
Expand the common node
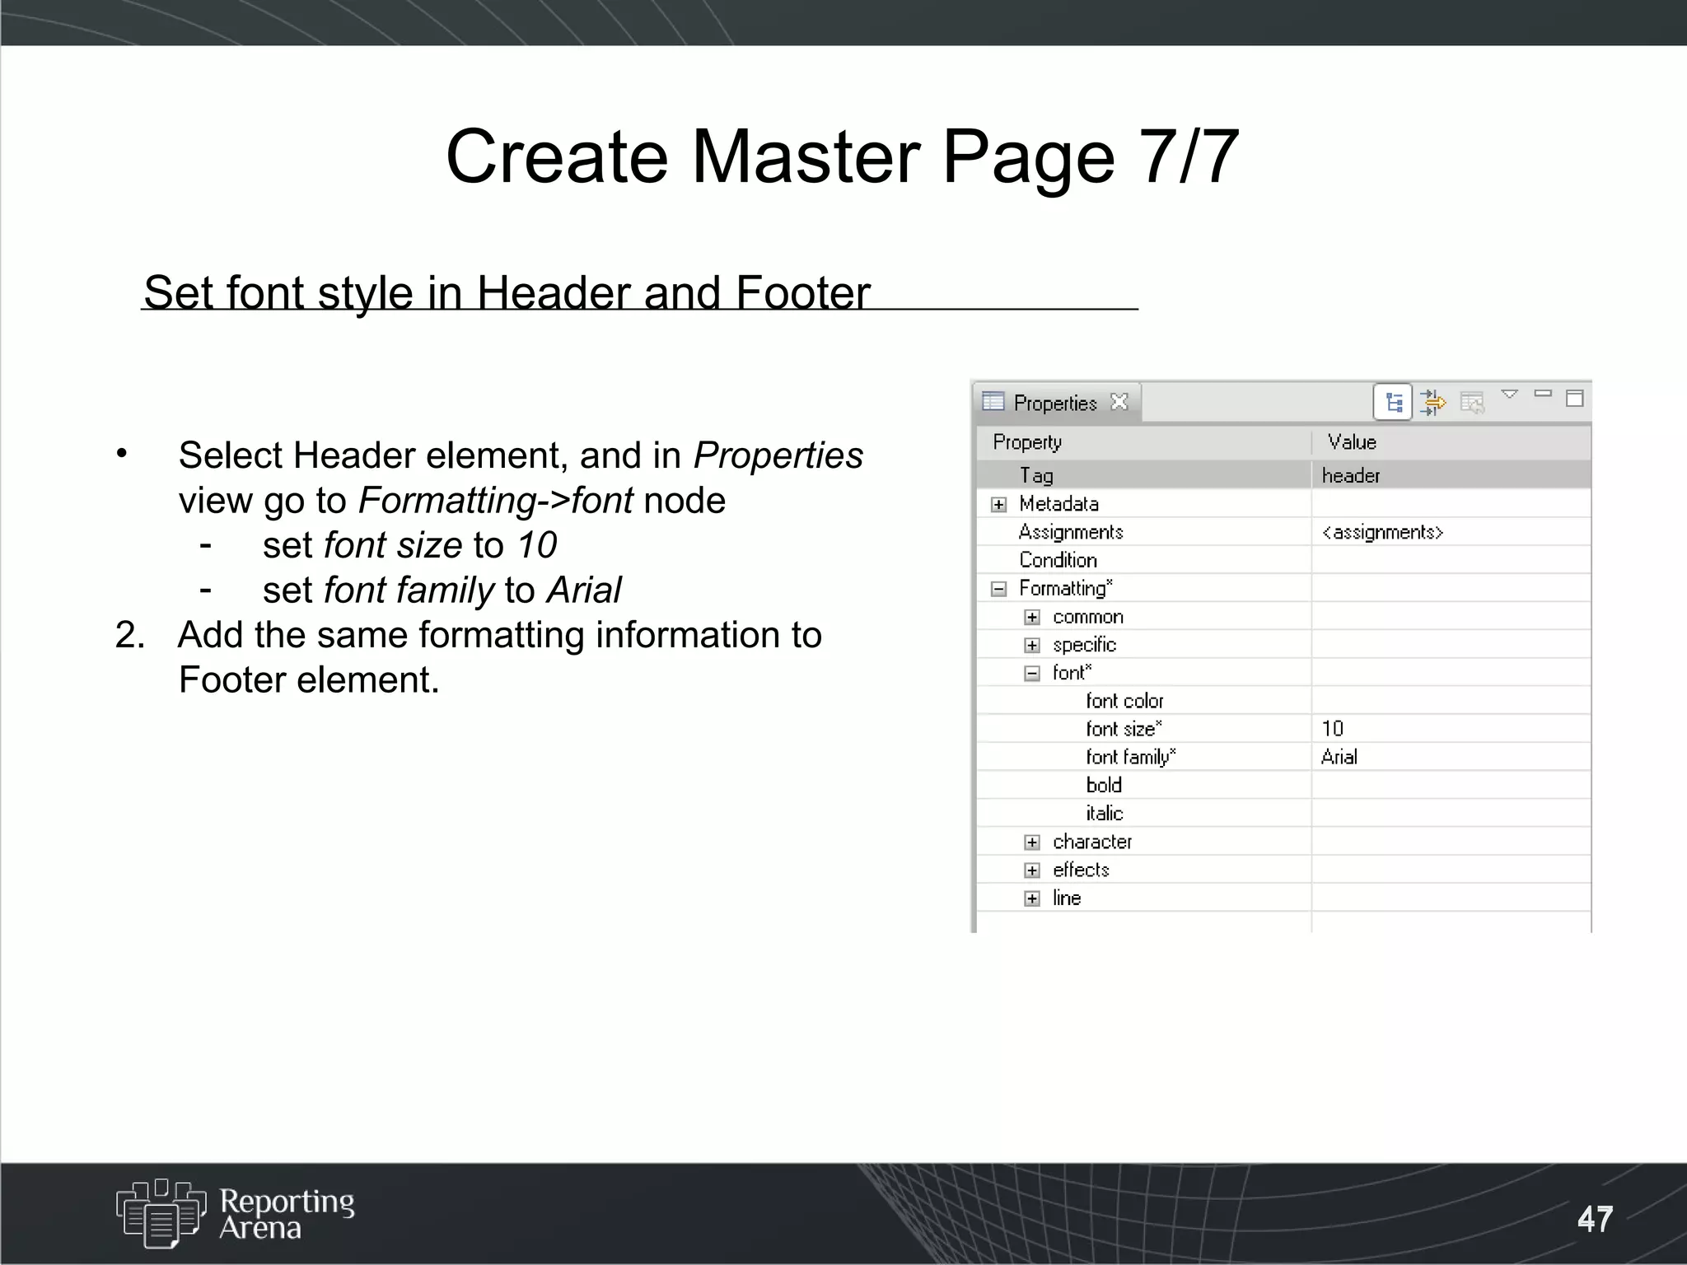1032,617
